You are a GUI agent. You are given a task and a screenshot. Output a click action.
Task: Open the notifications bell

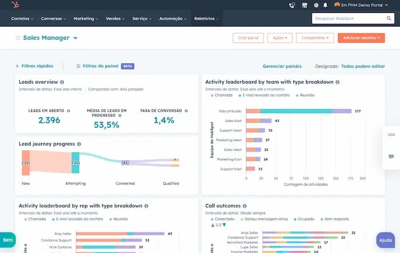click(x=325, y=5)
